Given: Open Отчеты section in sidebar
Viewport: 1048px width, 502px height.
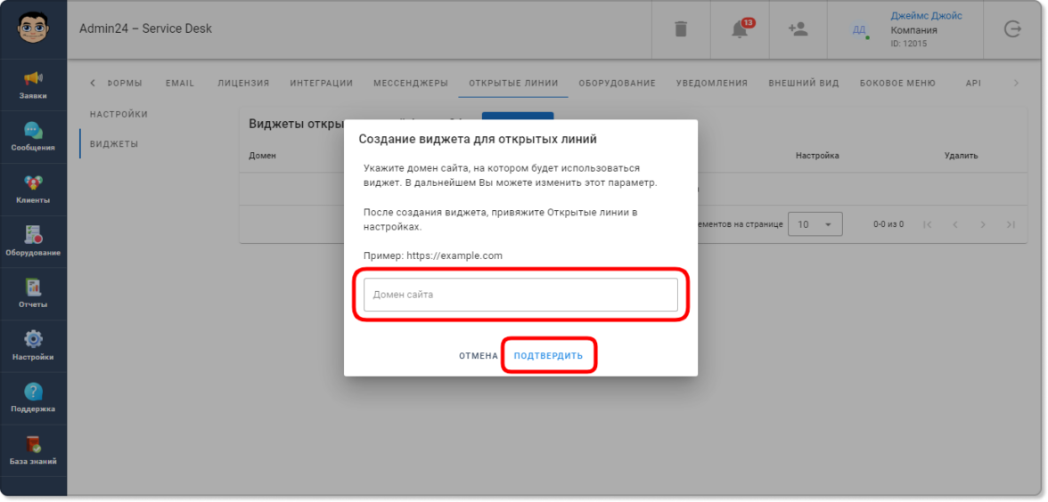Looking at the screenshot, I should coord(34,294).
